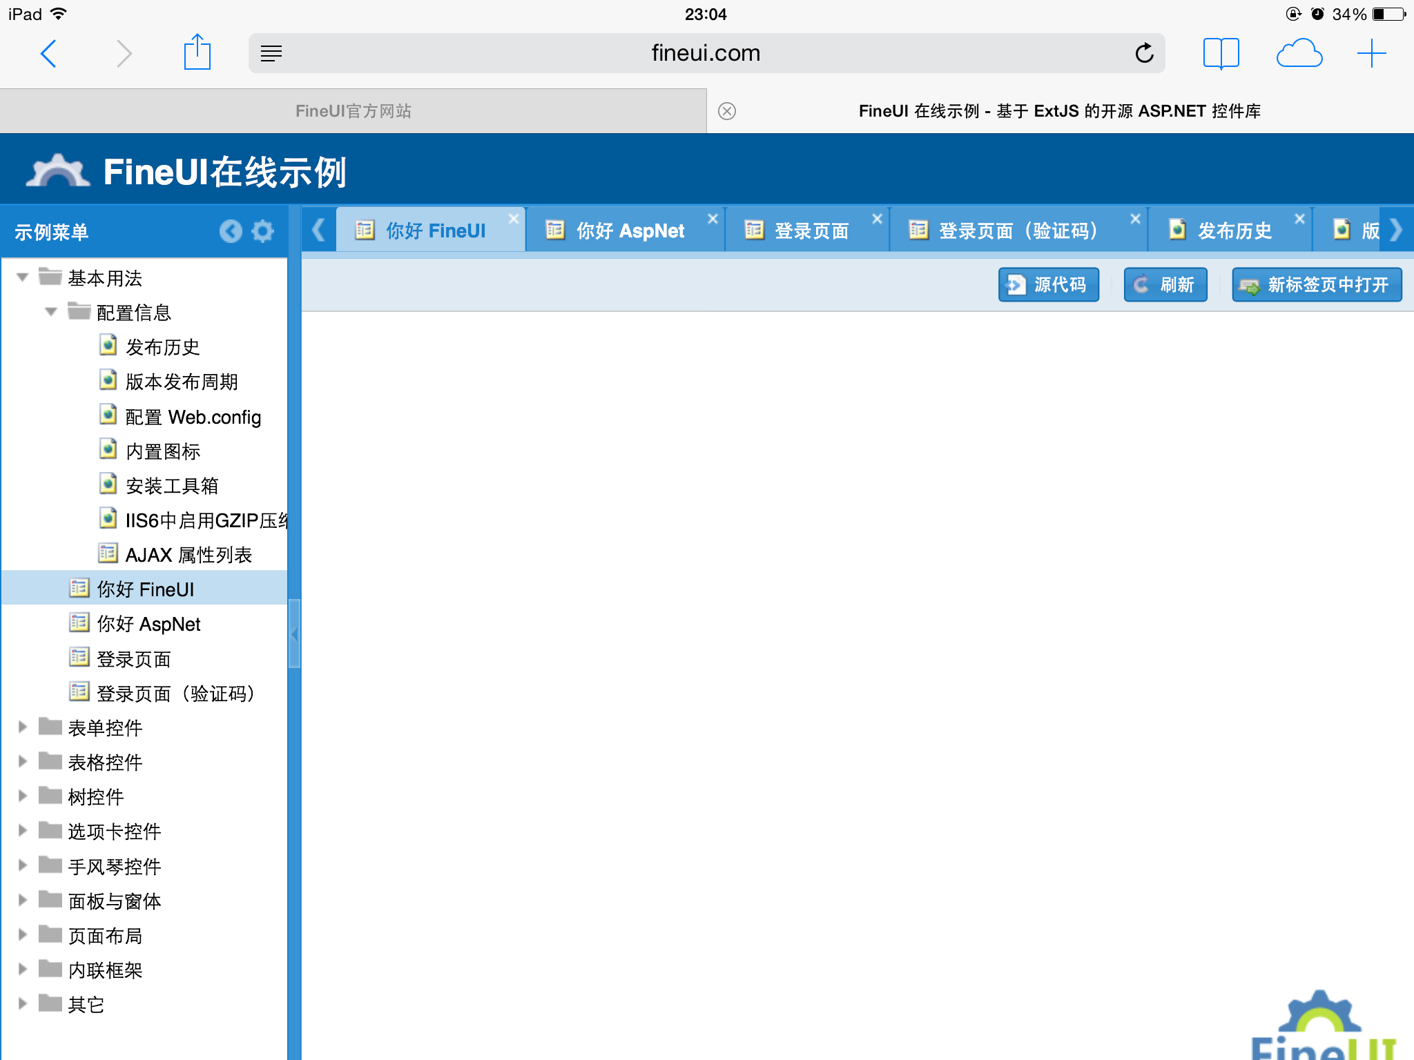Expand the 其它 folder
Screen dimensions: 1414x1060
[23, 1003]
